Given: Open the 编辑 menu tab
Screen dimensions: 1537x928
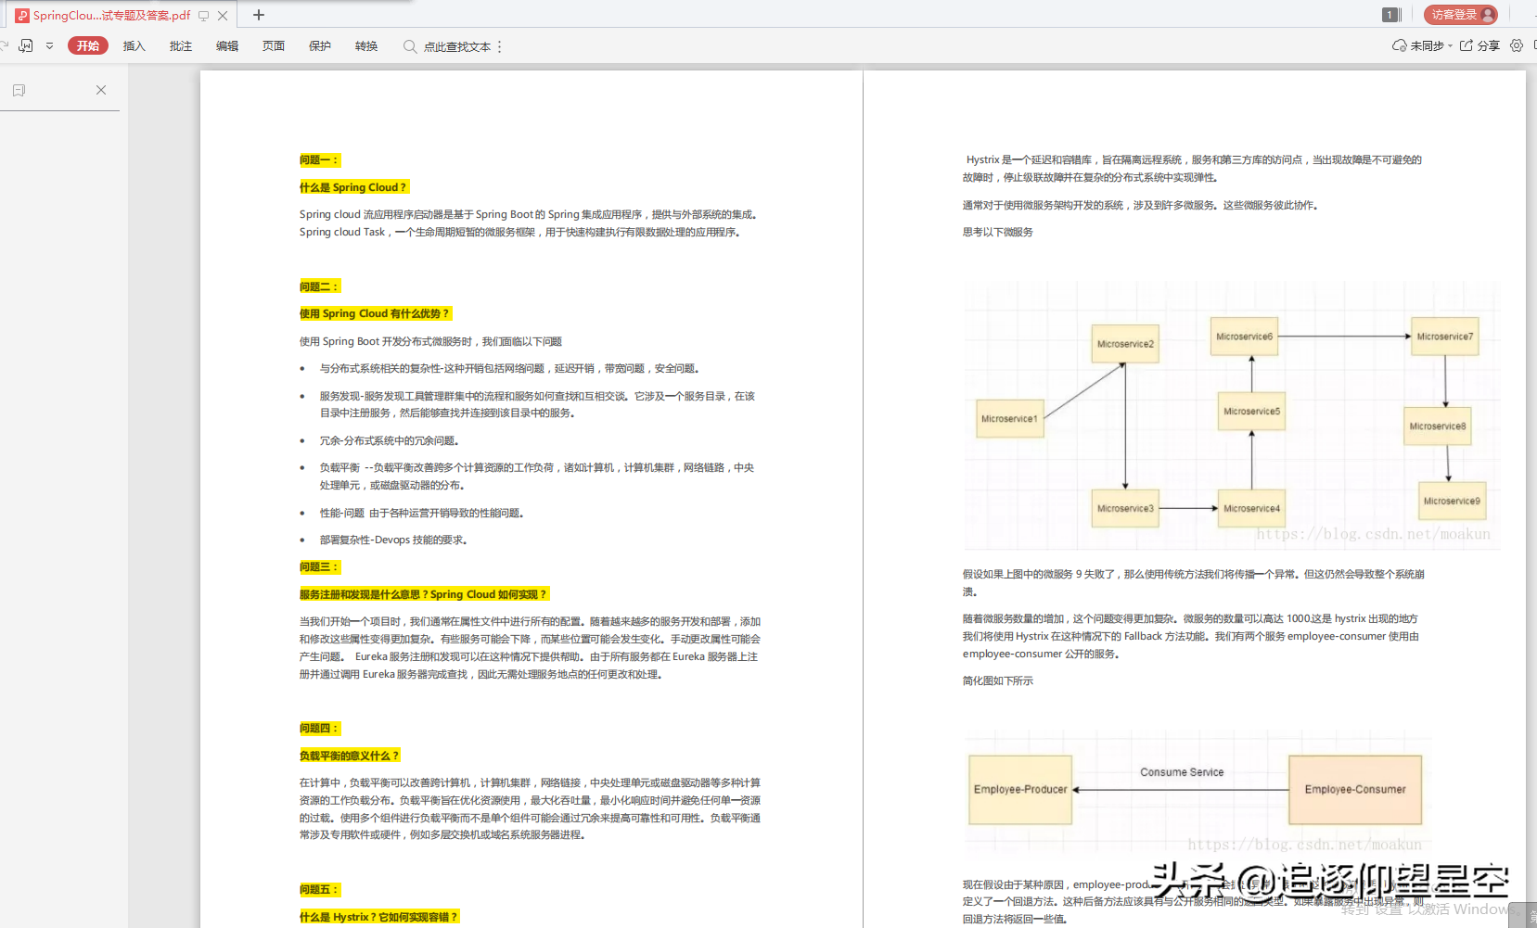Looking at the screenshot, I should (227, 46).
